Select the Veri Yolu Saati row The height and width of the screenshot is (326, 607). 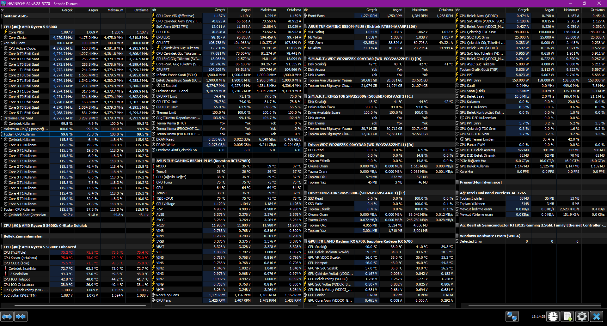click(76, 43)
